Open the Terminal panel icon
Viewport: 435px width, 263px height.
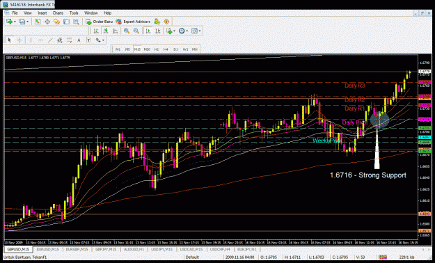(x=67, y=22)
